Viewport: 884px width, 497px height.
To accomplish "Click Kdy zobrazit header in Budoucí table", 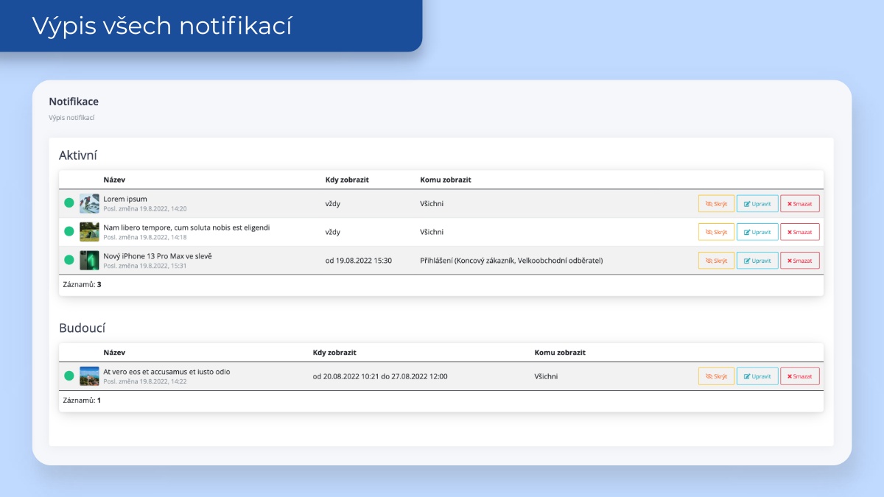I will 334,353.
